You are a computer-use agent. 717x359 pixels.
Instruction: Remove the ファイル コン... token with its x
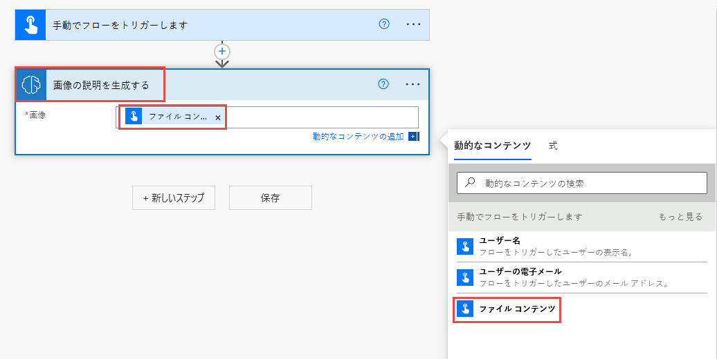(x=218, y=117)
